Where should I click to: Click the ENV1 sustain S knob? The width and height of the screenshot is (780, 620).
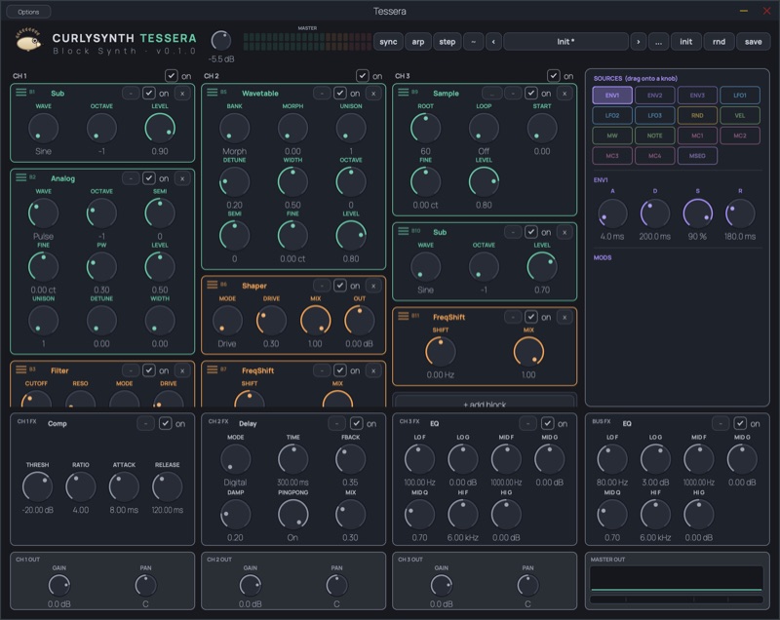pos(697,213)
